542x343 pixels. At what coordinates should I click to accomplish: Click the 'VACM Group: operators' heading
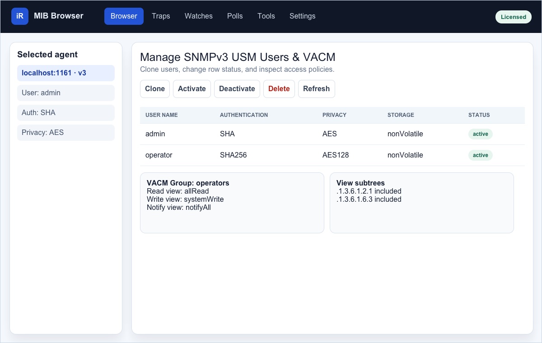tap(188, 183)
